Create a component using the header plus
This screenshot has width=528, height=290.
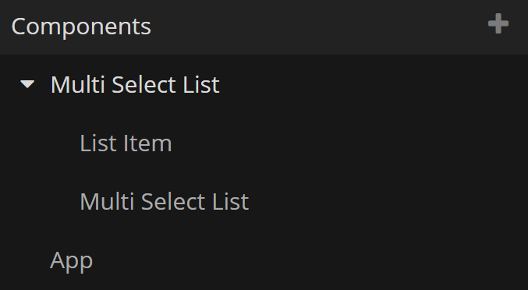tap(498, 24)
